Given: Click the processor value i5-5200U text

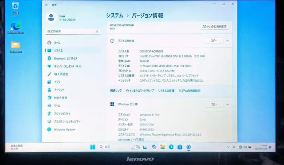Looking at the screenshot, I should point(172,56).
